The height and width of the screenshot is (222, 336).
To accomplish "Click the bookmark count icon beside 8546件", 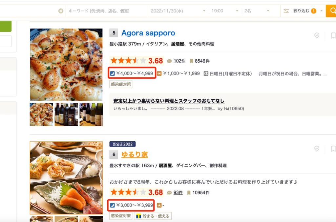I will coord(191,61).
